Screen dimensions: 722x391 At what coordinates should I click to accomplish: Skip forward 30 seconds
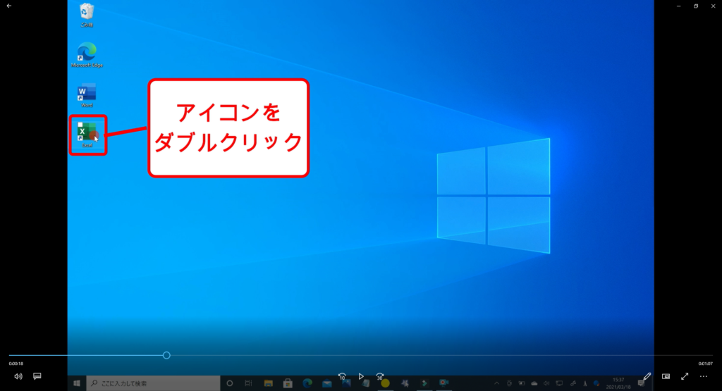pos(379,376)
